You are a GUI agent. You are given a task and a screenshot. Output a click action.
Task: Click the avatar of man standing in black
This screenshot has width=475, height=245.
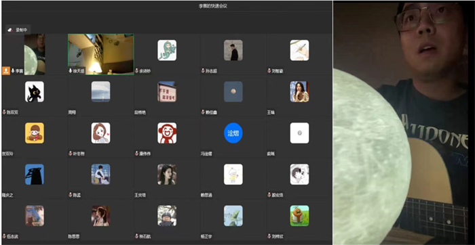click(x=233, y=50)
